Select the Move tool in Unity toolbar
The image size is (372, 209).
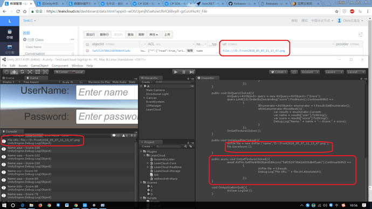pos(14,72)
